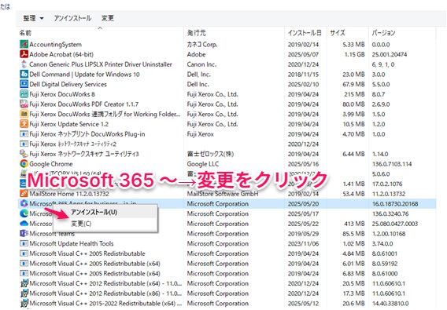Select the Adobe Acrobat (64-bit) name text
Image resolution: width=447 pixels, height=310 pixels.
[x=61, y=54]
